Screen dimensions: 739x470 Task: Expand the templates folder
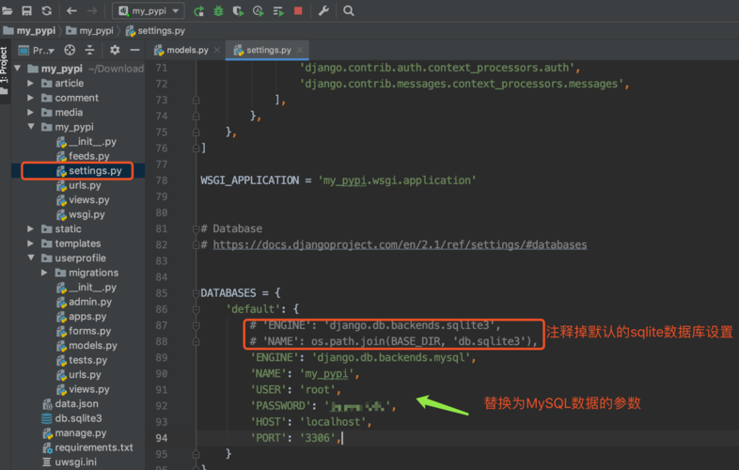[32, 243]
